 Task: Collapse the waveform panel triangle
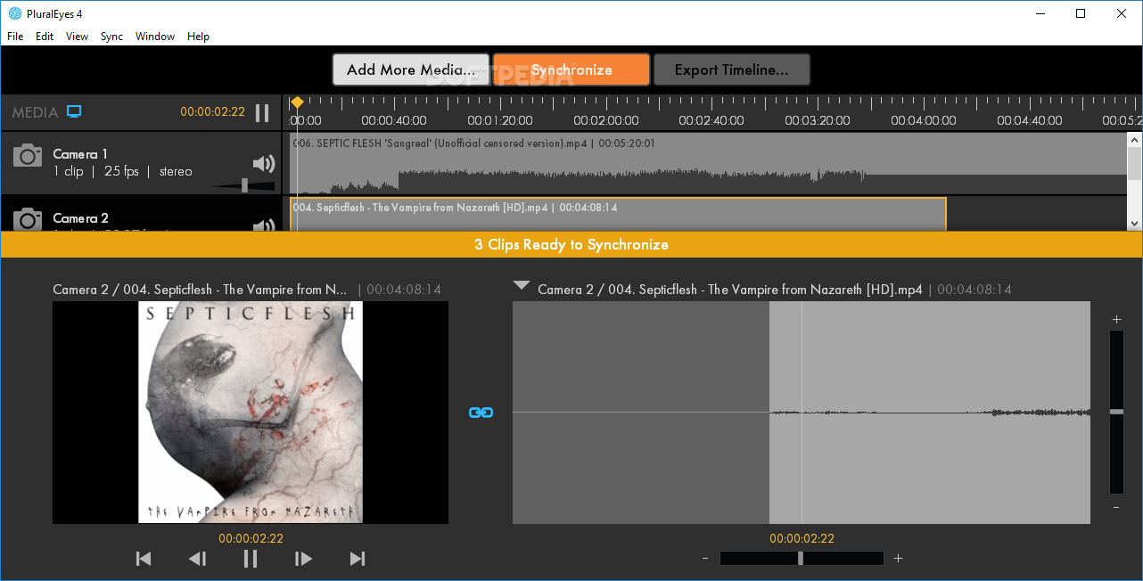(x=522, y=286)
